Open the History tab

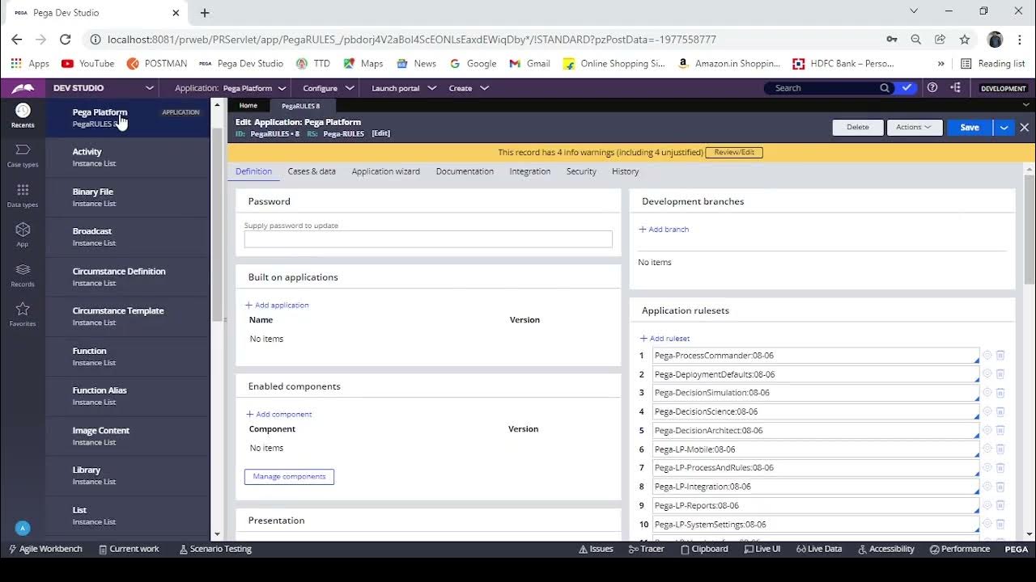[625, 171]
